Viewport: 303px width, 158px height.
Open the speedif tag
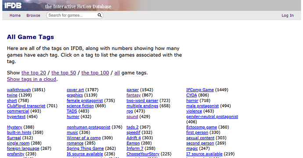coord(133,132)
